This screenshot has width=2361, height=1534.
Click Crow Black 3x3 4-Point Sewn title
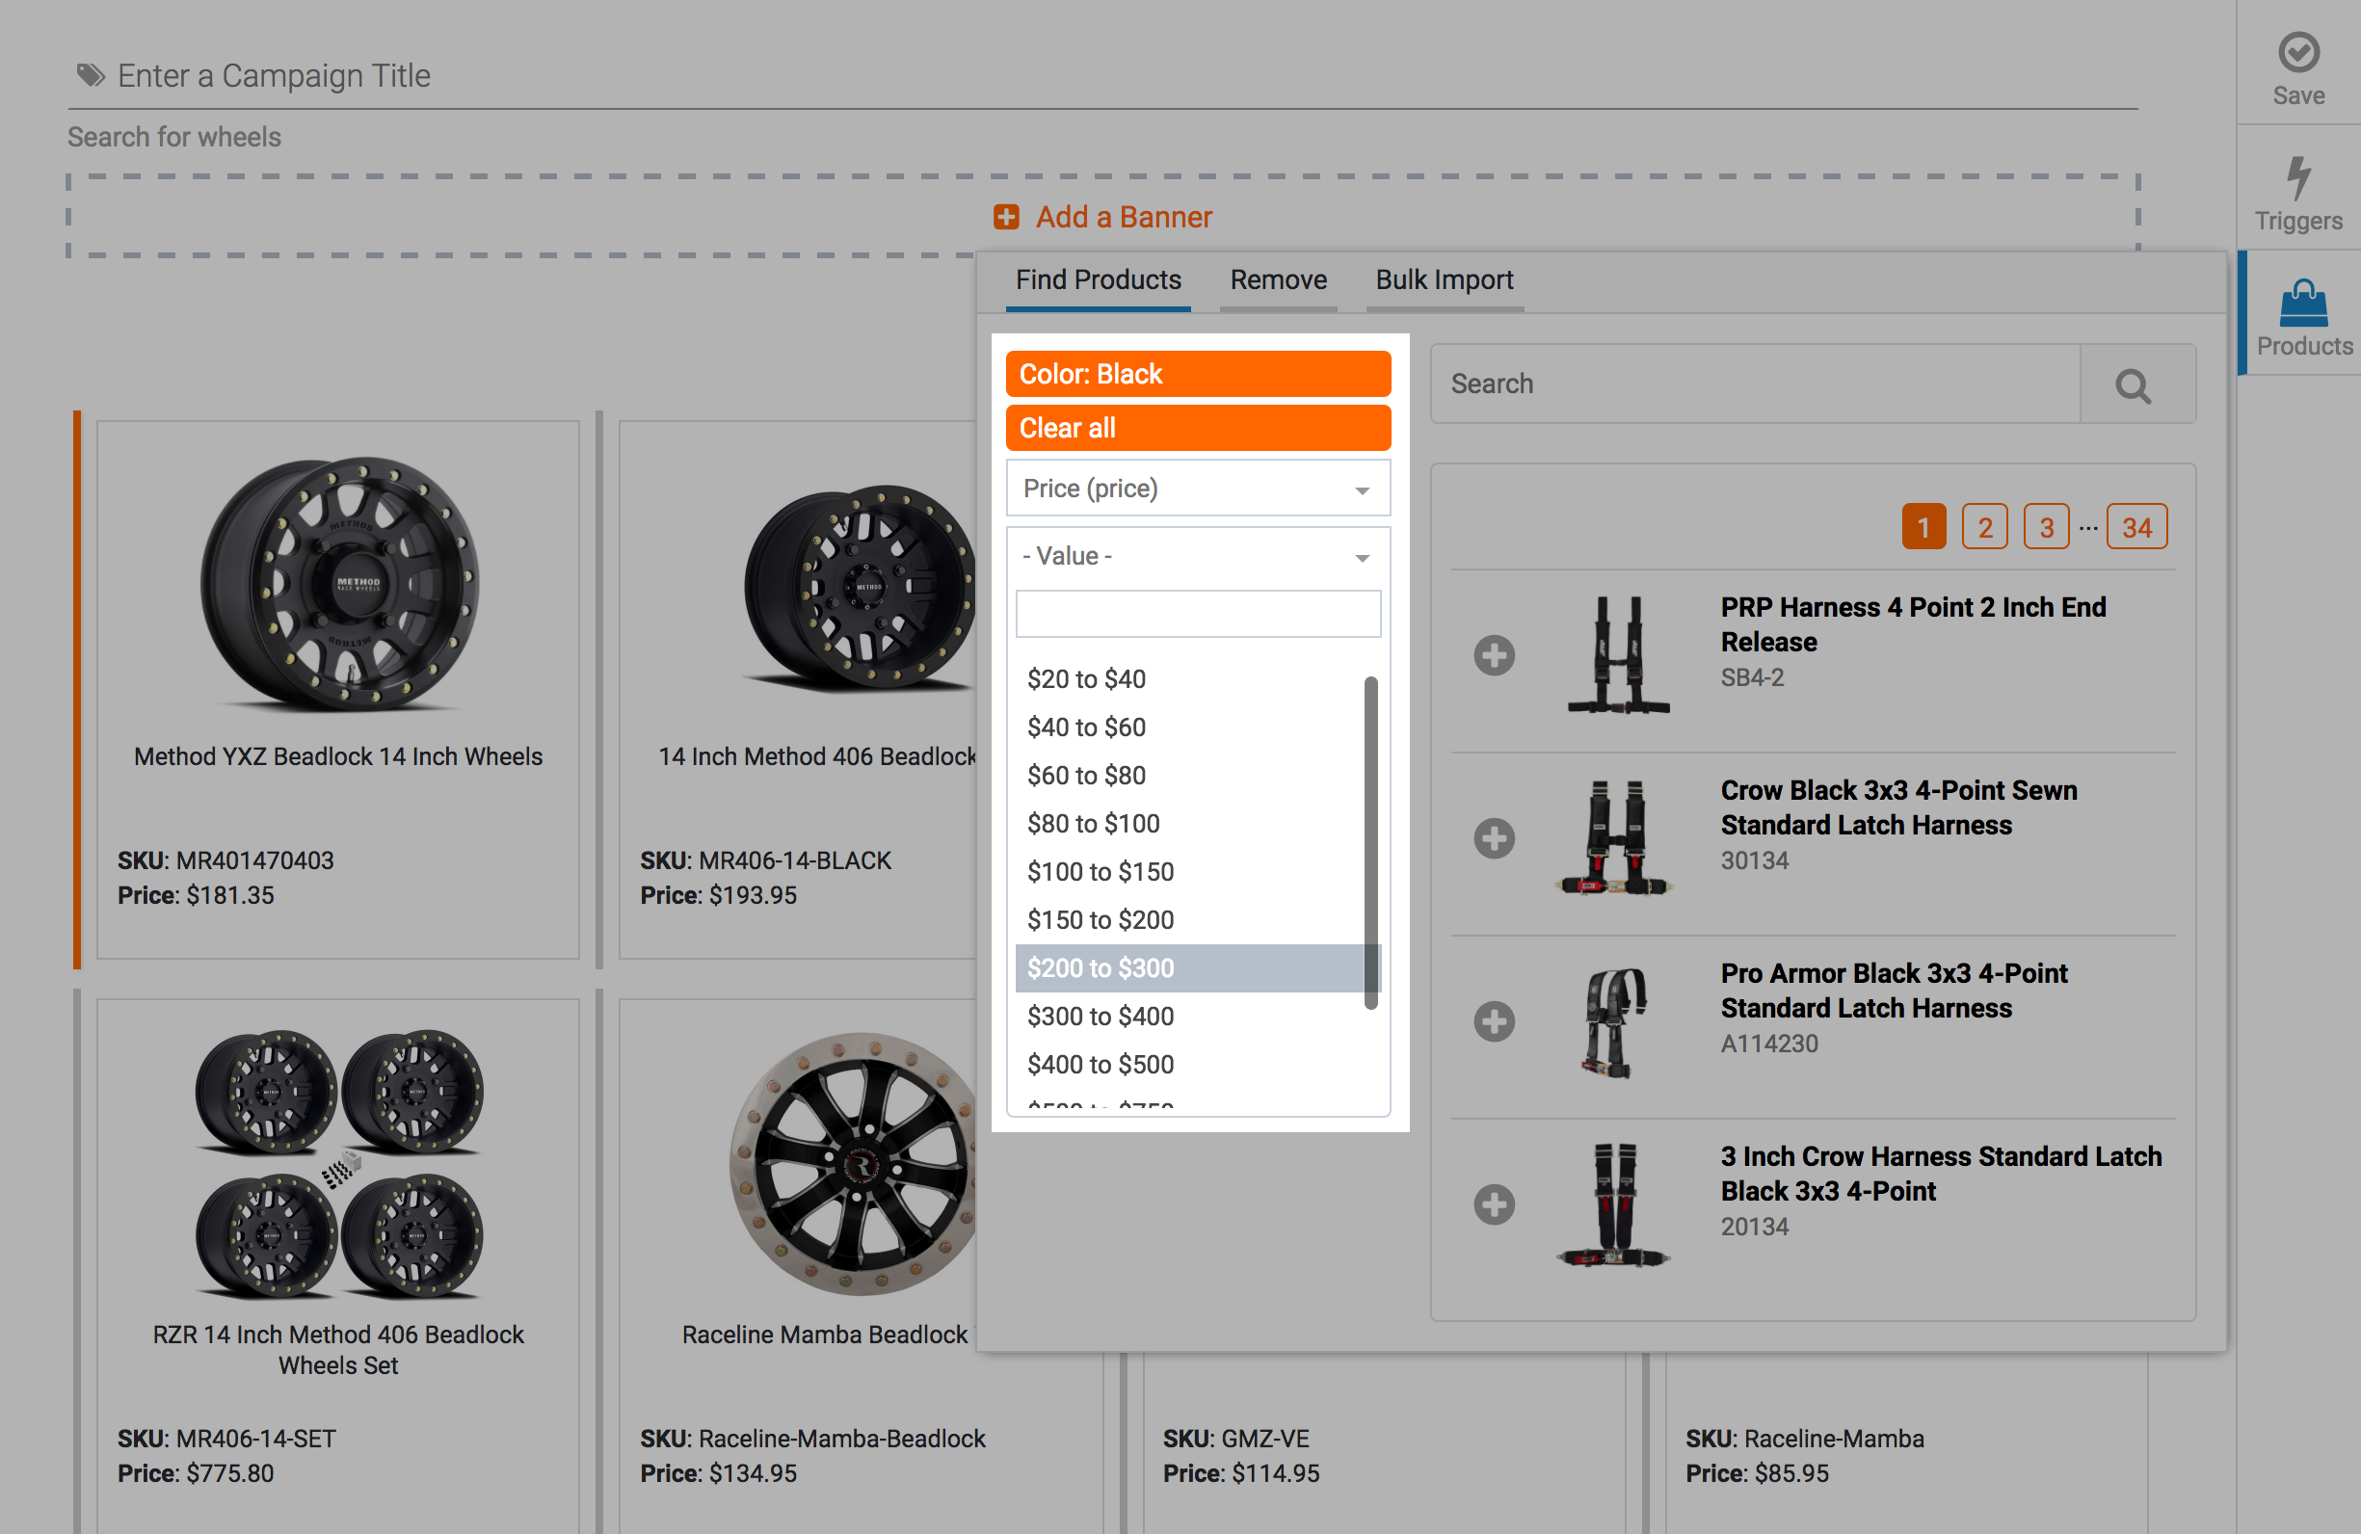point(1897,808)
